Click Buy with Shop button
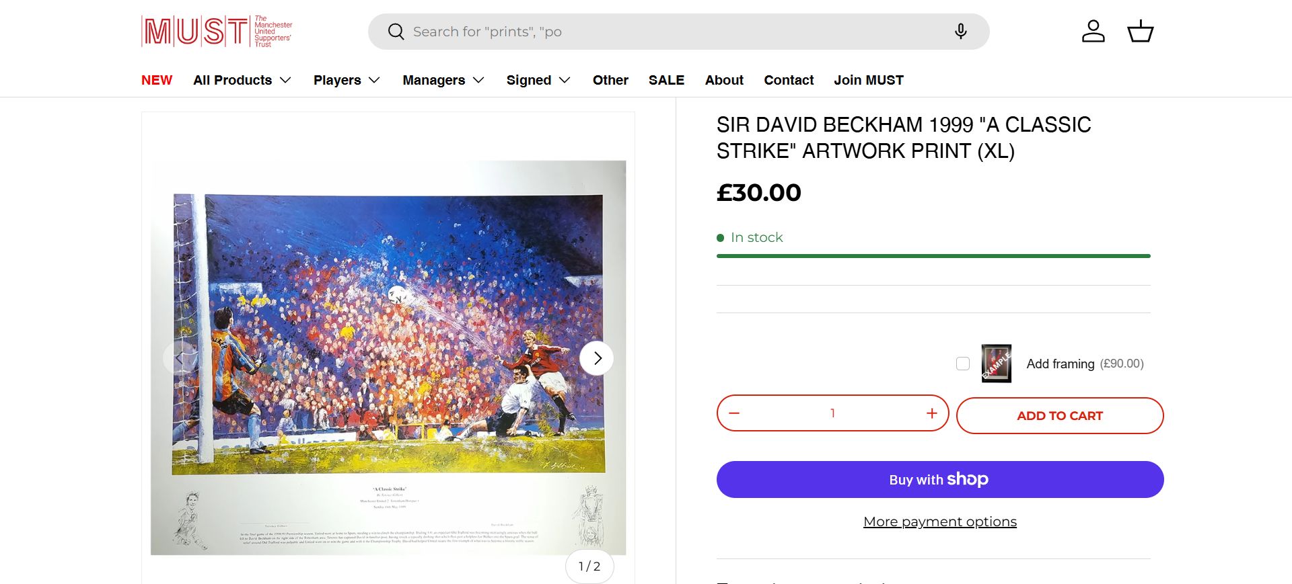 [x=939, y=479]
